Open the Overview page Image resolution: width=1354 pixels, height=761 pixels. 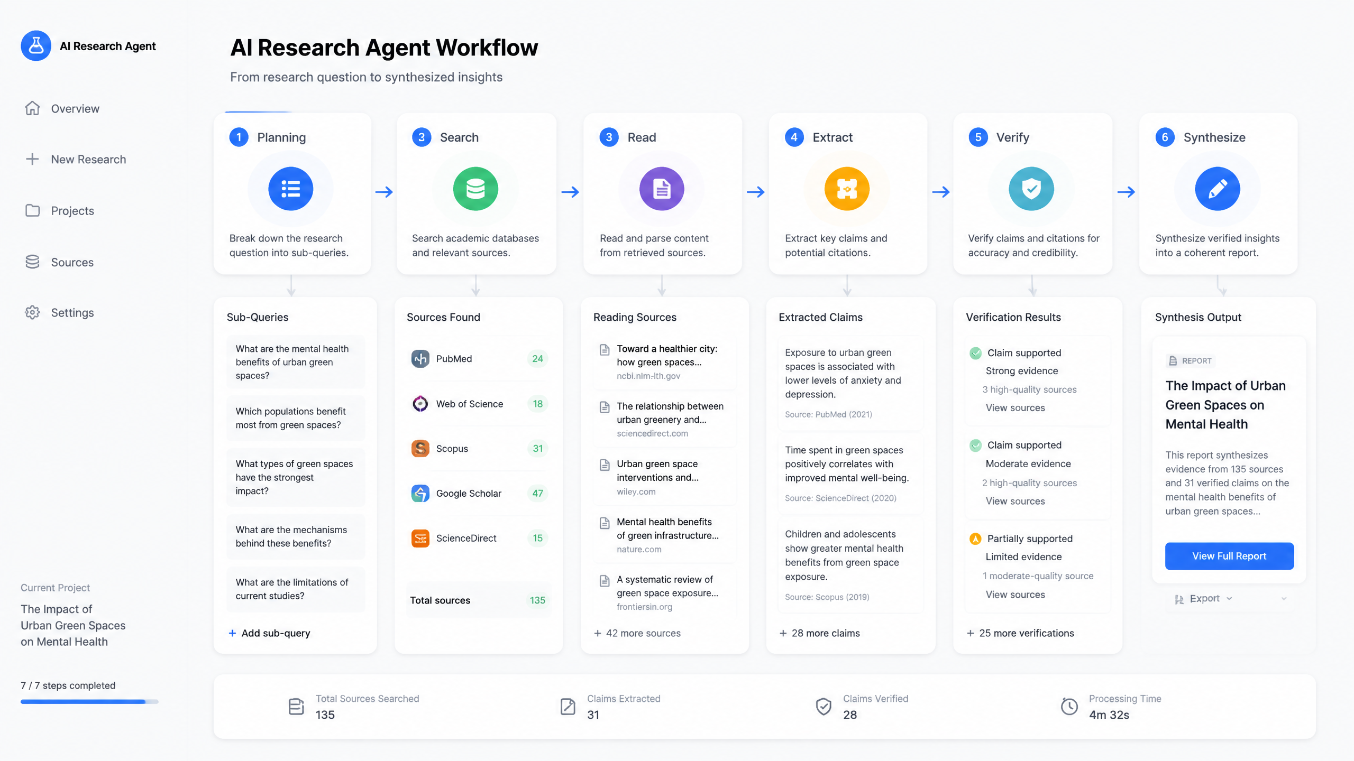(x=62, y=108)
